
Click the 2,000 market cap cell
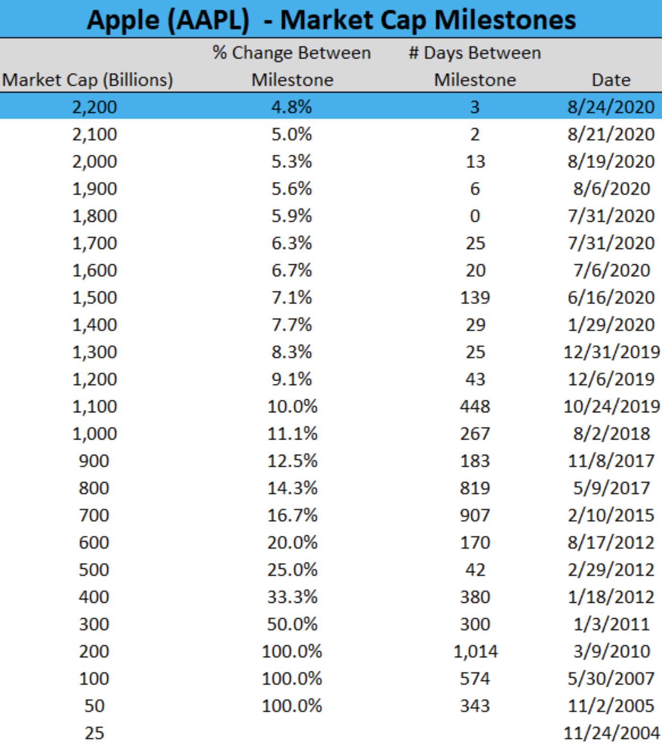[x=94, y=161]
